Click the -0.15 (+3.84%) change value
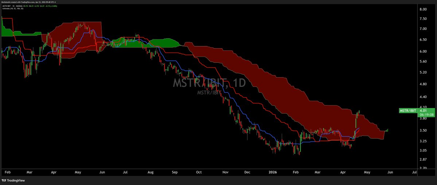The image size is (437, 185). (51, 6)
